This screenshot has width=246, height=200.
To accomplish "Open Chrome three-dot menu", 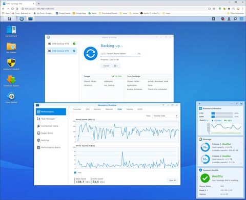I will point(242,9).
